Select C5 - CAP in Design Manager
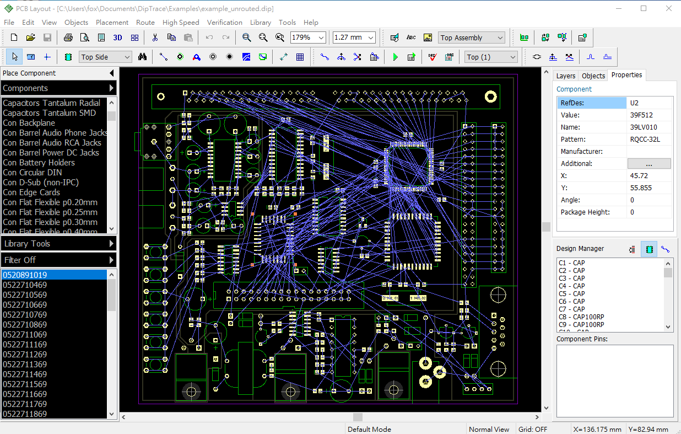 coord(571,294)
